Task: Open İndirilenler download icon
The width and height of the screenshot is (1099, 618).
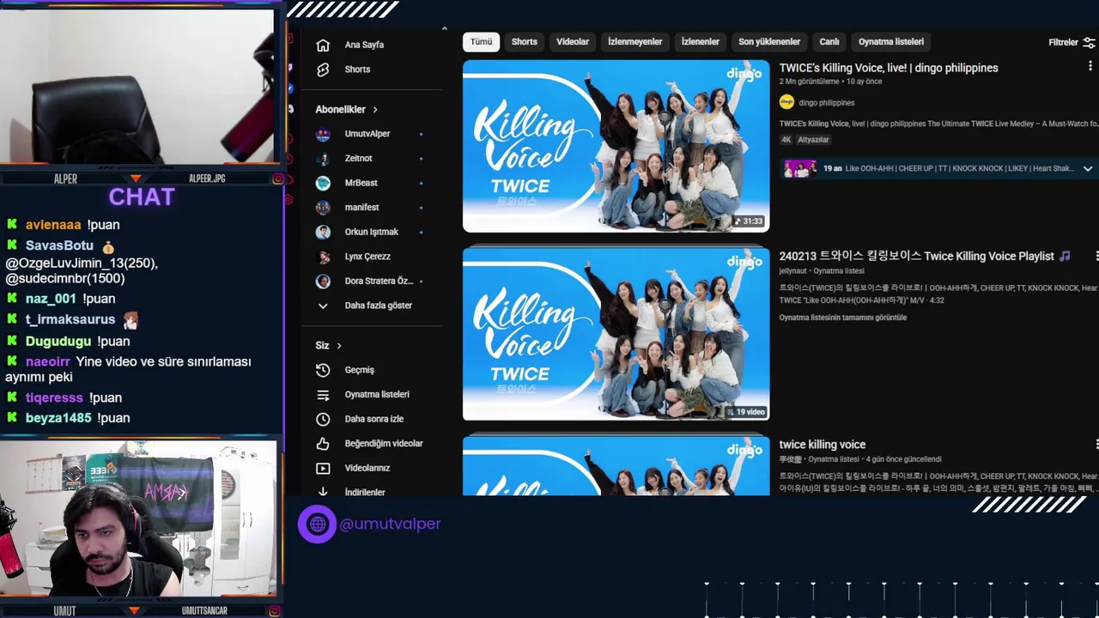Action: pos(323,492)
